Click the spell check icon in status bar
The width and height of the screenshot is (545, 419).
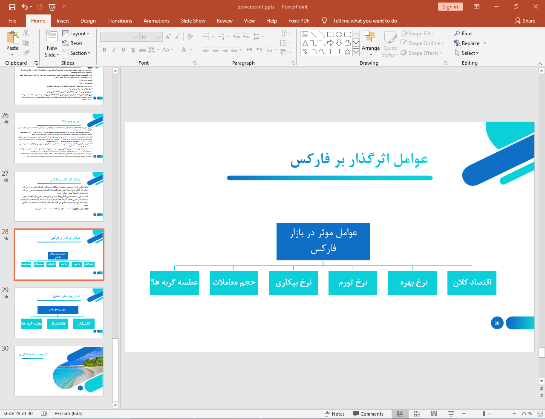click(x=44, y=414)
